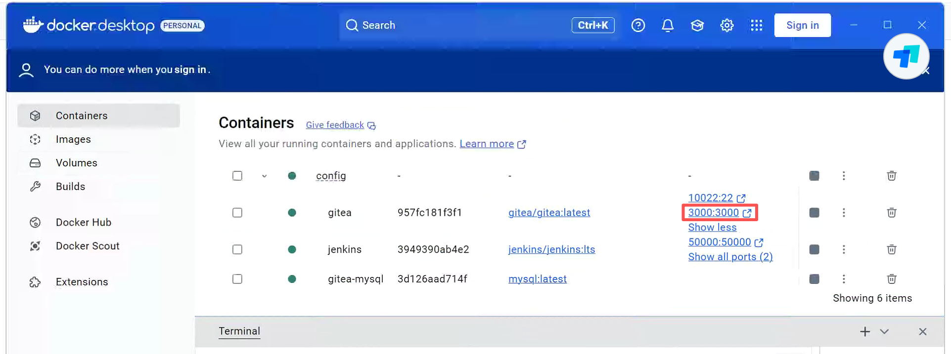Click the Showing 6 items text

coord(872,298)
